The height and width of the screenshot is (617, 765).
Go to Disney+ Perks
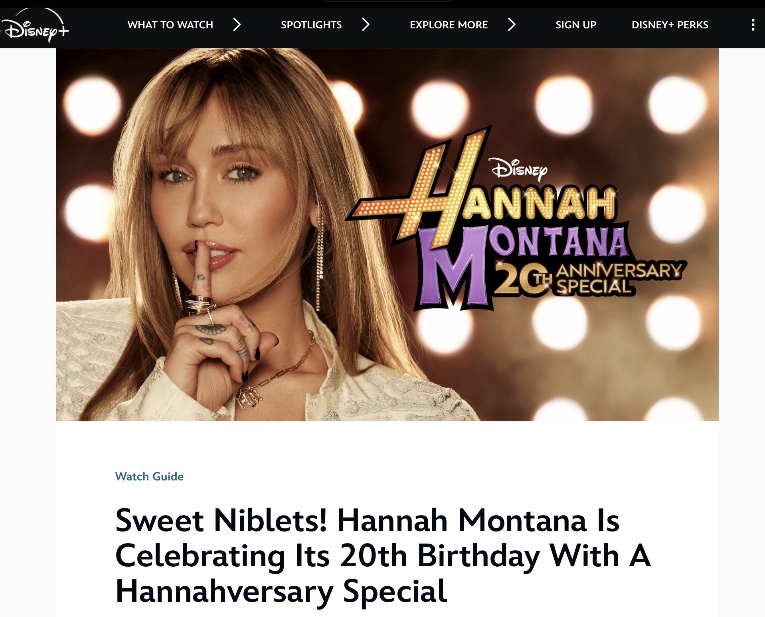670,25
